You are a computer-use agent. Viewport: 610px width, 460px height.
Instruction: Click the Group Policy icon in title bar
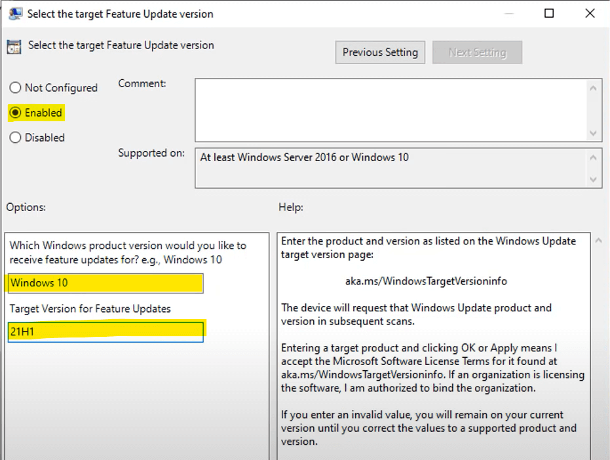pos(15,14)
